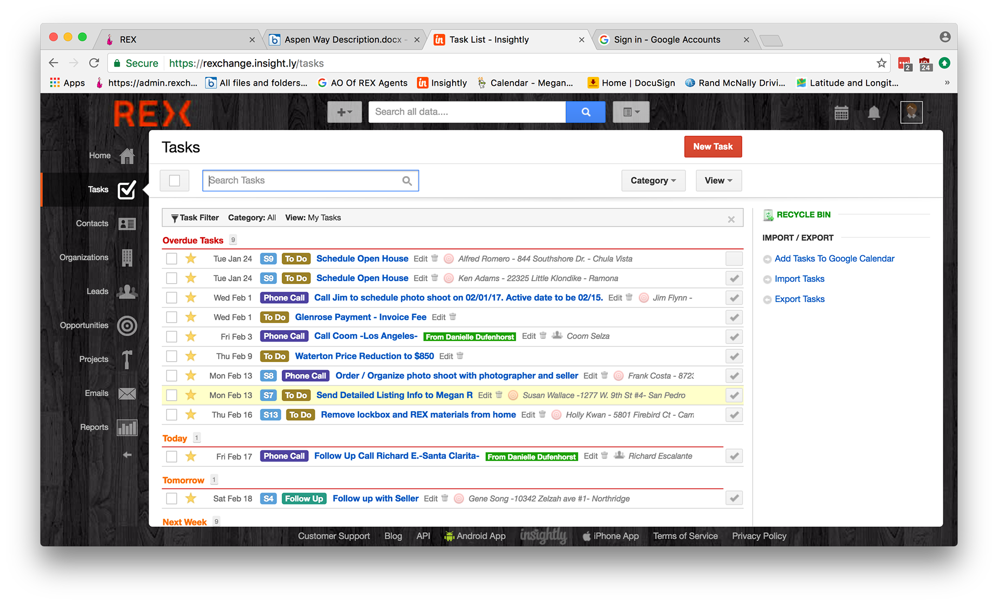
Task: Open the notifications bell
Action: click(874, 112)
